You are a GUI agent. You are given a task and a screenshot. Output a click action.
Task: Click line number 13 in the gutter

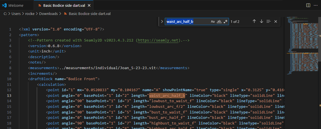tap(9, 95)
